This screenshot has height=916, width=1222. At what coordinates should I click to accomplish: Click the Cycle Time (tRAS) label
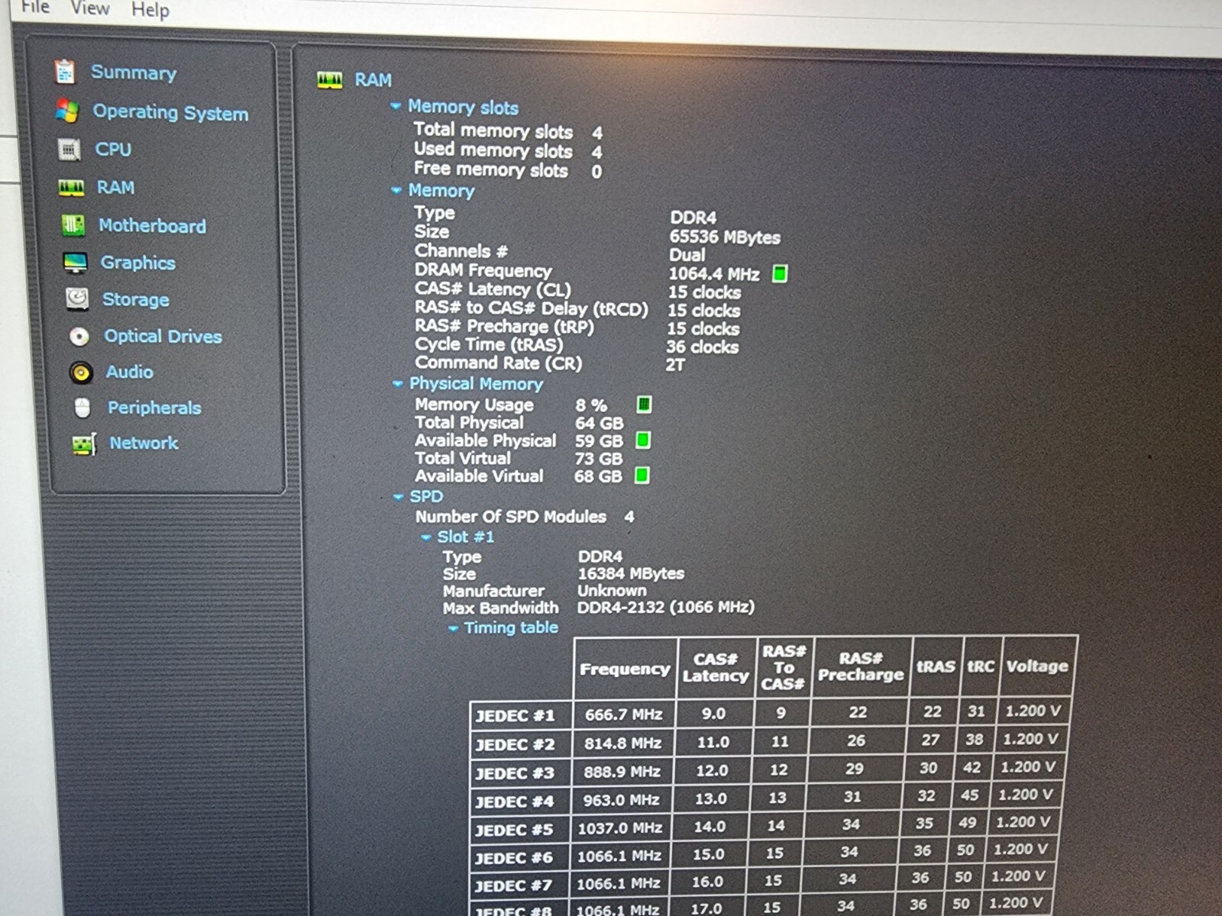(x=489, y=345)
